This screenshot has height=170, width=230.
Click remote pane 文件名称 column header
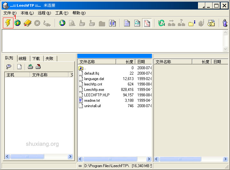173,62
